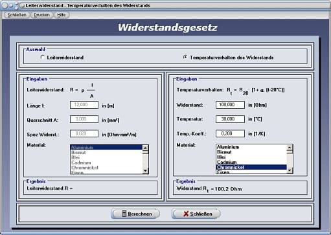Image resolution: width=331 pixels, height=235 pixels.
Task: Select Chromnickel in the left material list
Action: [x=106, y=168]
